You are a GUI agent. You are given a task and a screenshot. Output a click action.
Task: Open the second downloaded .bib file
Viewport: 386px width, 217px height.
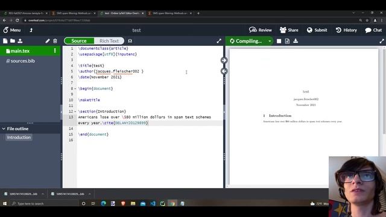68,194
